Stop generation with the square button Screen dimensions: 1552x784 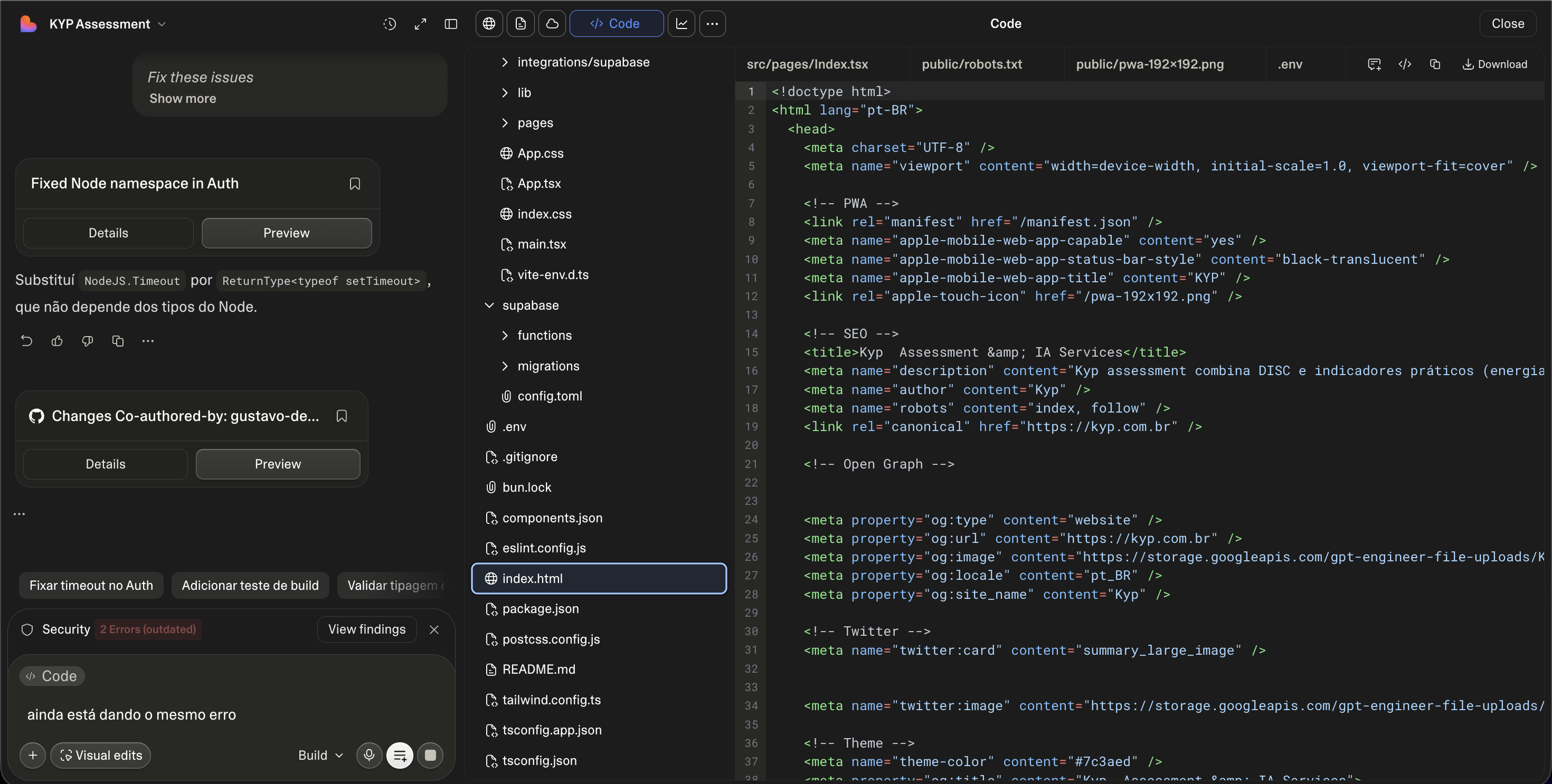click(430, 755)
